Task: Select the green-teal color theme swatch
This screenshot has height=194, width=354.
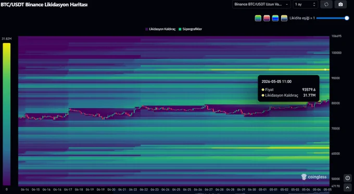Action: 258,18
